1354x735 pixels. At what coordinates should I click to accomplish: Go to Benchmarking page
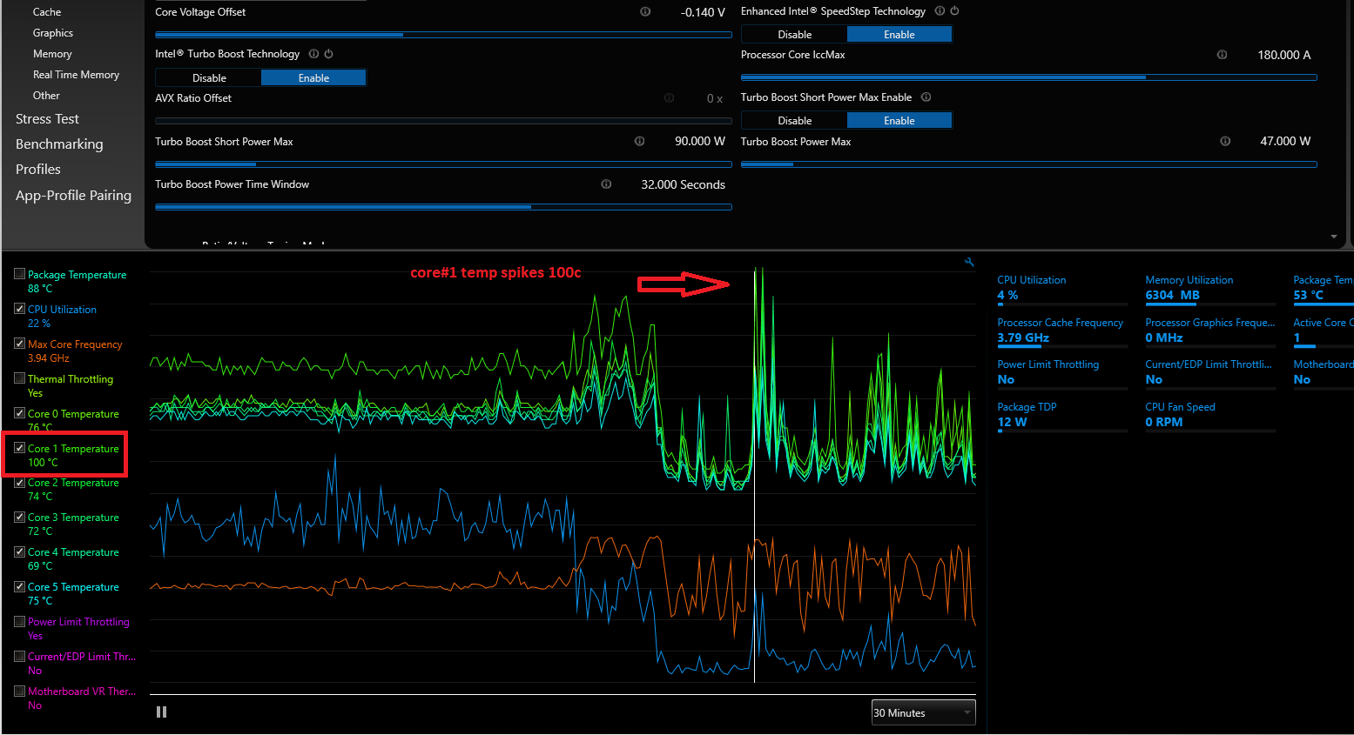(x=59, y=144)
